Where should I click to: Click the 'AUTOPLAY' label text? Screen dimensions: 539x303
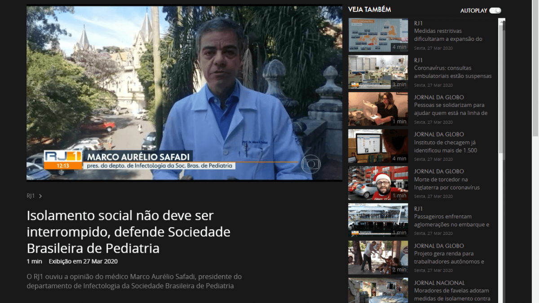(x=473, y=11)
